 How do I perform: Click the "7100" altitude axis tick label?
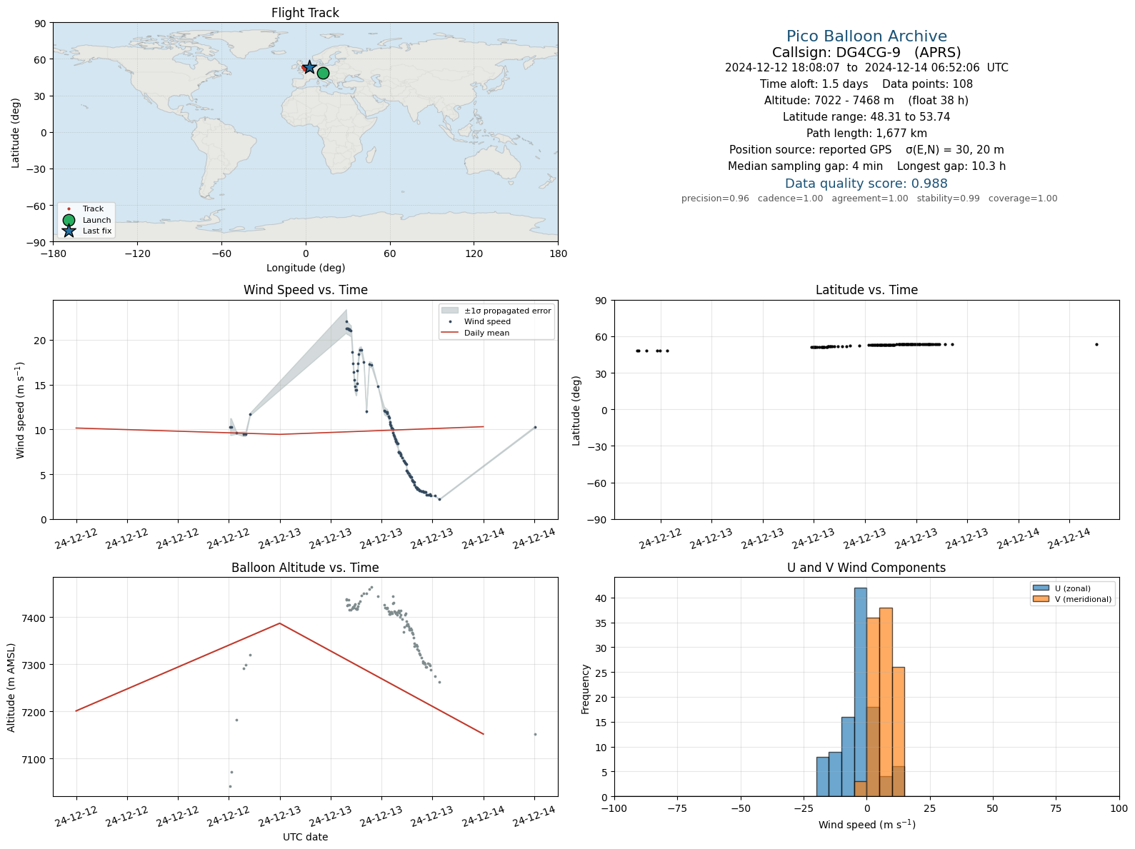coord(36,760)
